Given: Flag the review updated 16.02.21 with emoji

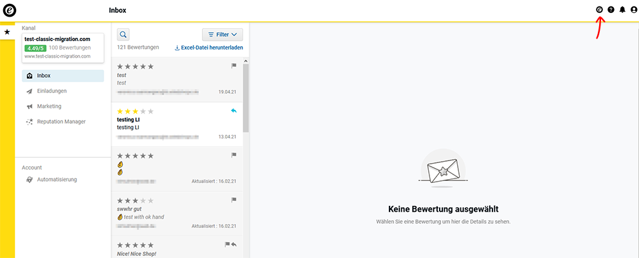Looking at the screenshot, I should (x=234, y=155).
